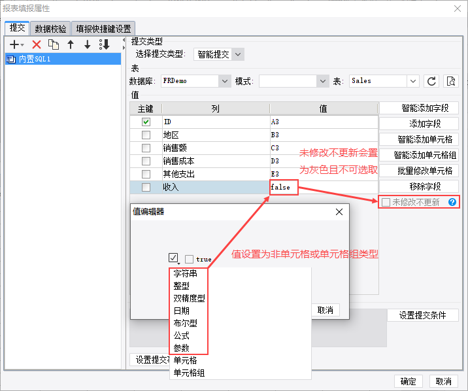The width and height of the screenshot is (468, 391).
Task: Check primary key for 销售成本 row
Action: pos(146,161)
